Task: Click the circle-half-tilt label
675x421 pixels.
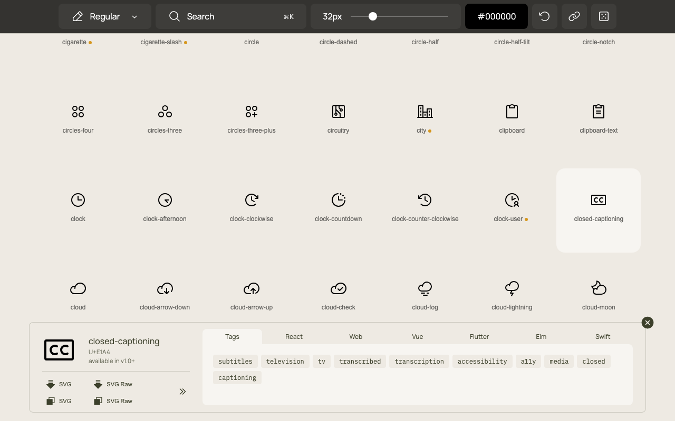Action: click(x=512, y=42)
